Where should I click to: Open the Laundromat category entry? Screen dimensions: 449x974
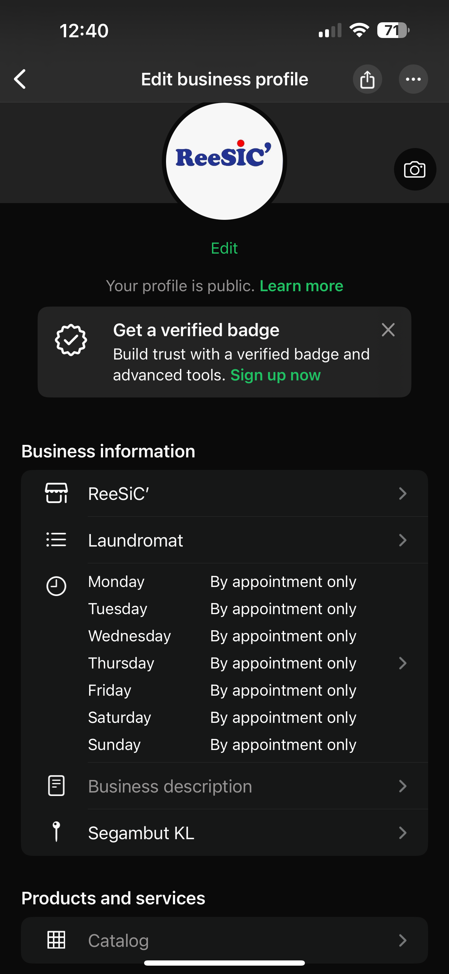[x=135, y=540]
